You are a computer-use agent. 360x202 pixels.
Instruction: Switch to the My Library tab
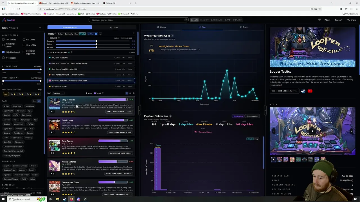[114, 27]
